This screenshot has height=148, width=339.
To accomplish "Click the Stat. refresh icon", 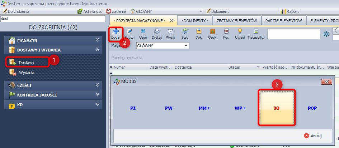I will pos(185,31).
